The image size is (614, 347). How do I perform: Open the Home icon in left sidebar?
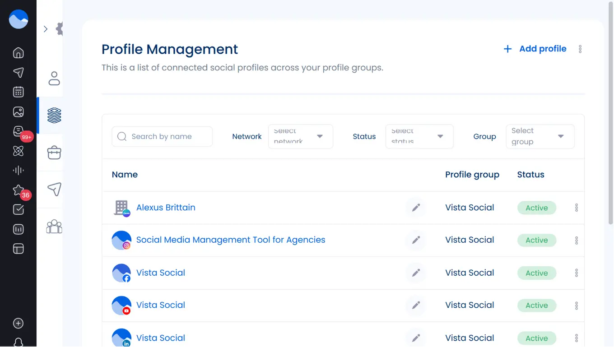(x=18, y=53)
